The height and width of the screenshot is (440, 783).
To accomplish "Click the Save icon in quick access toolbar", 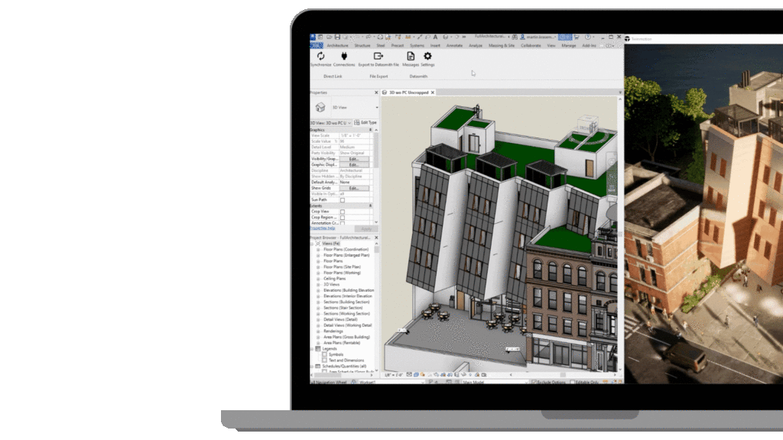I will pos(336,37).
